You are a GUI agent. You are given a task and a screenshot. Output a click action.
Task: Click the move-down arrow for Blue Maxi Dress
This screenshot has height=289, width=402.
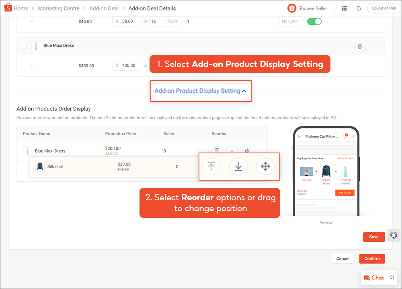(232, 150)
